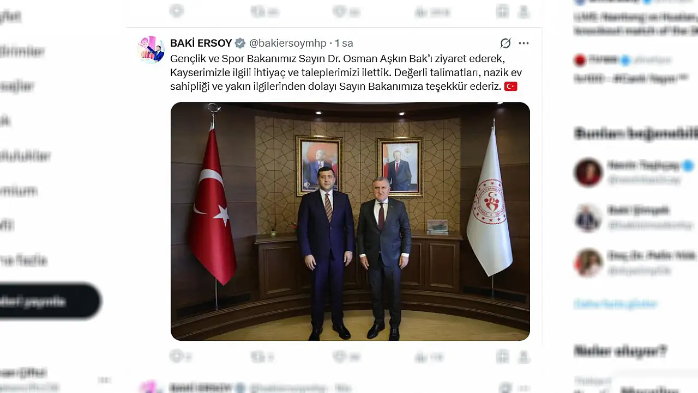Click Baki Ersoy's profile avatar
Image resolution: width=698 pixels, height=393 pixels.
click(151, 50)
